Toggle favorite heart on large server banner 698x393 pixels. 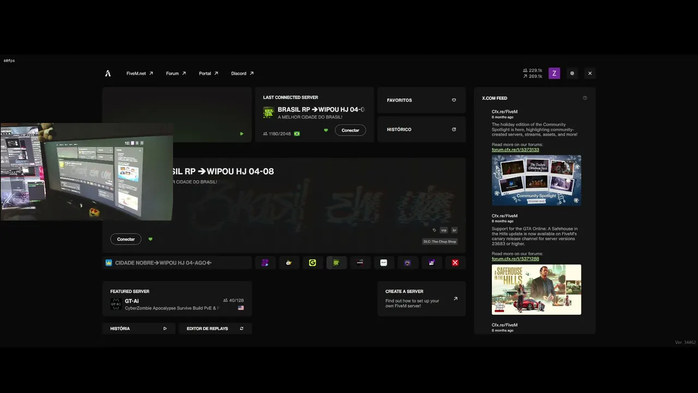(x=151, y=239)
